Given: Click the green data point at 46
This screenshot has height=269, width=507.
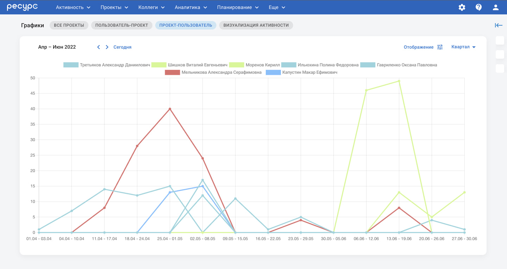Looking at the screenshot, I should point(366,90).
